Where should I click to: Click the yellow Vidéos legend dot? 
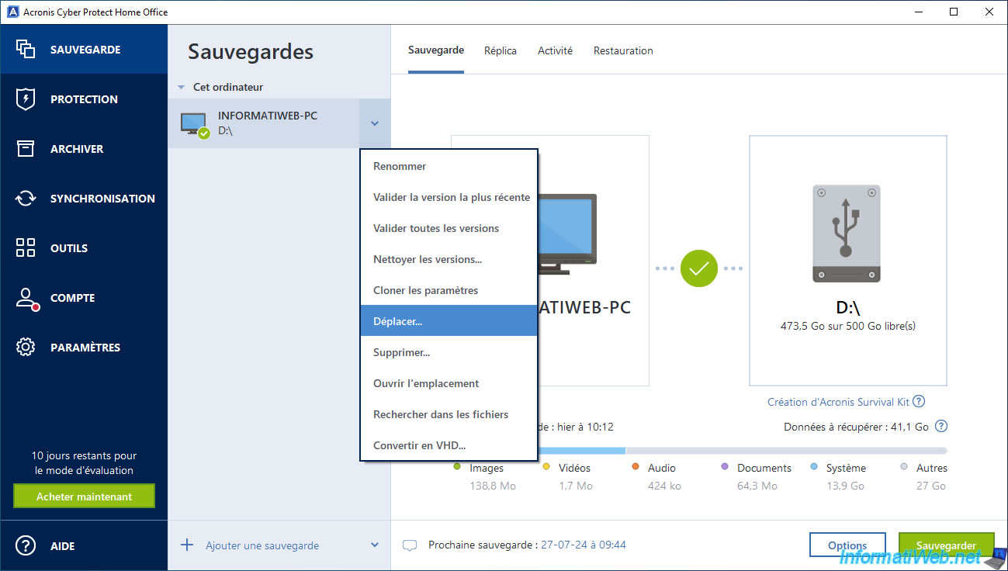pos(546,467)
